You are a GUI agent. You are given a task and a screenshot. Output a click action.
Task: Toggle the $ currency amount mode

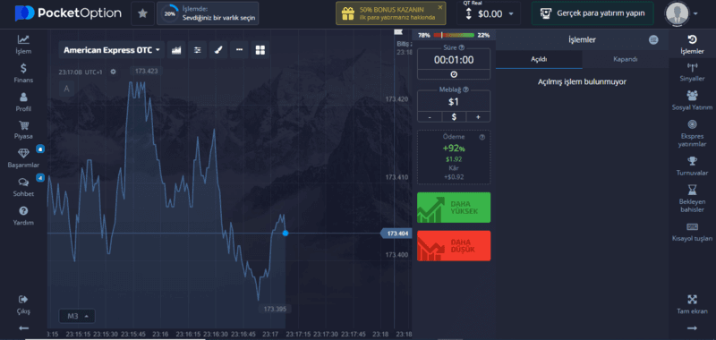click(454, 117)
